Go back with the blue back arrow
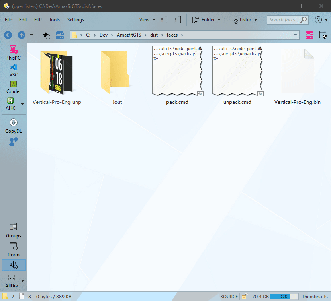331x301 pixels. coord(8,35)
